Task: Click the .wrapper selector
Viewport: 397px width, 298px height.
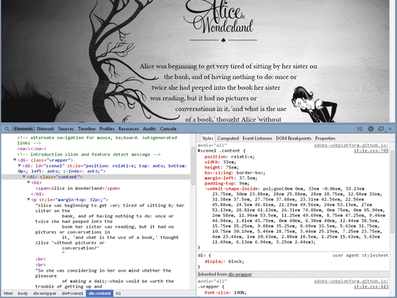Action: [x=209, y=286]
